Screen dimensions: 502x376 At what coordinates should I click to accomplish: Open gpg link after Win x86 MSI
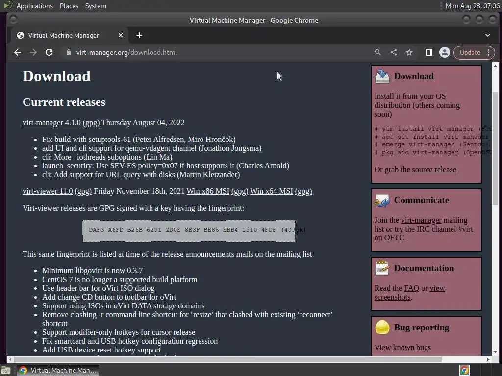coord(239,191)
